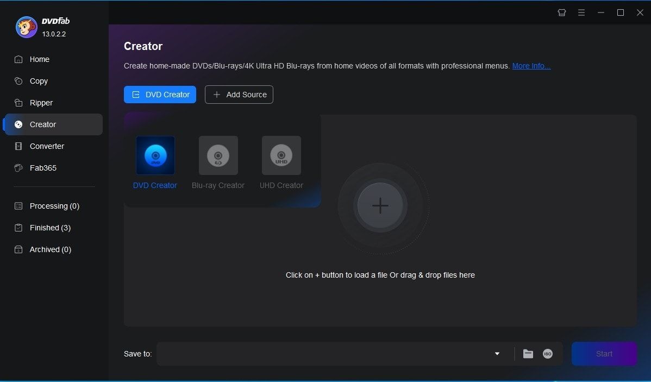Open the DVD Creator mode icon

click(155, 155)
